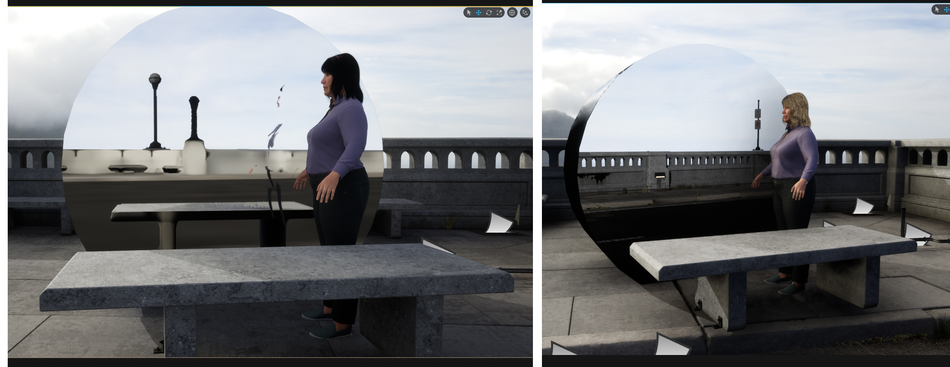Select the round-top lamp post inside the disc

pyautogui.click(x=155, y=112)
